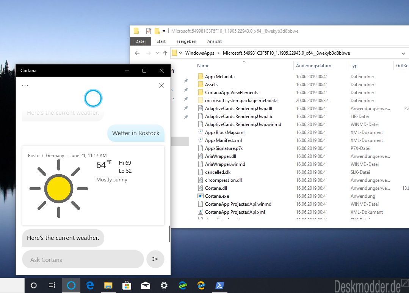
Task: Sort by Änderungsdatum column header
Action: click(x=313, y=66)
